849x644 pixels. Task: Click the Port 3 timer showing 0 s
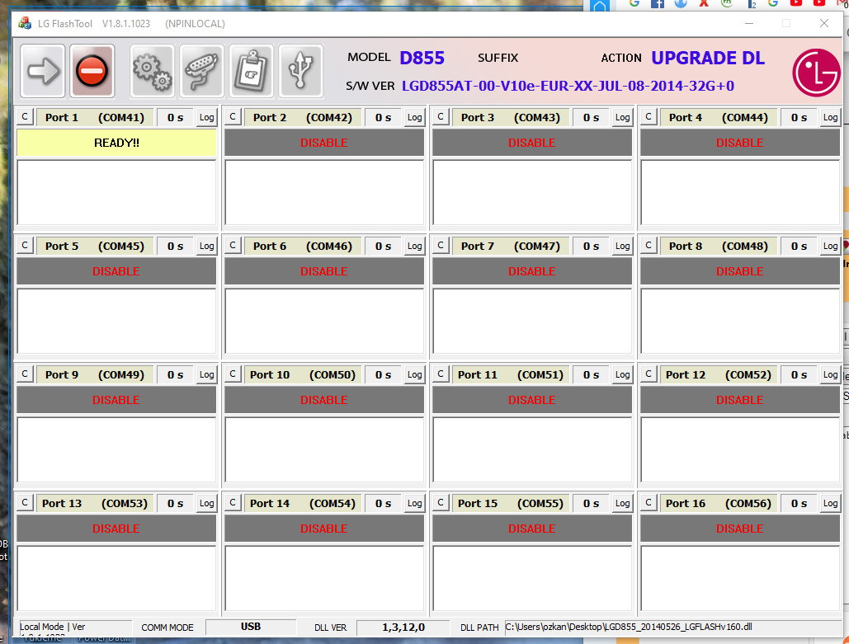[x=592, y=117]
